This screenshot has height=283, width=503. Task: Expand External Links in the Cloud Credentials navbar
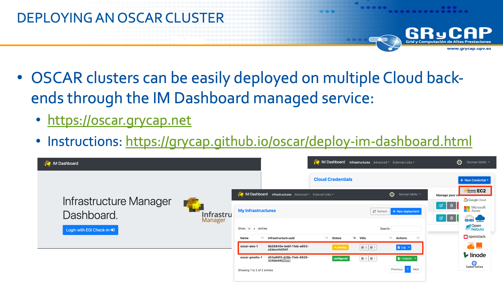tap(403, 162)
